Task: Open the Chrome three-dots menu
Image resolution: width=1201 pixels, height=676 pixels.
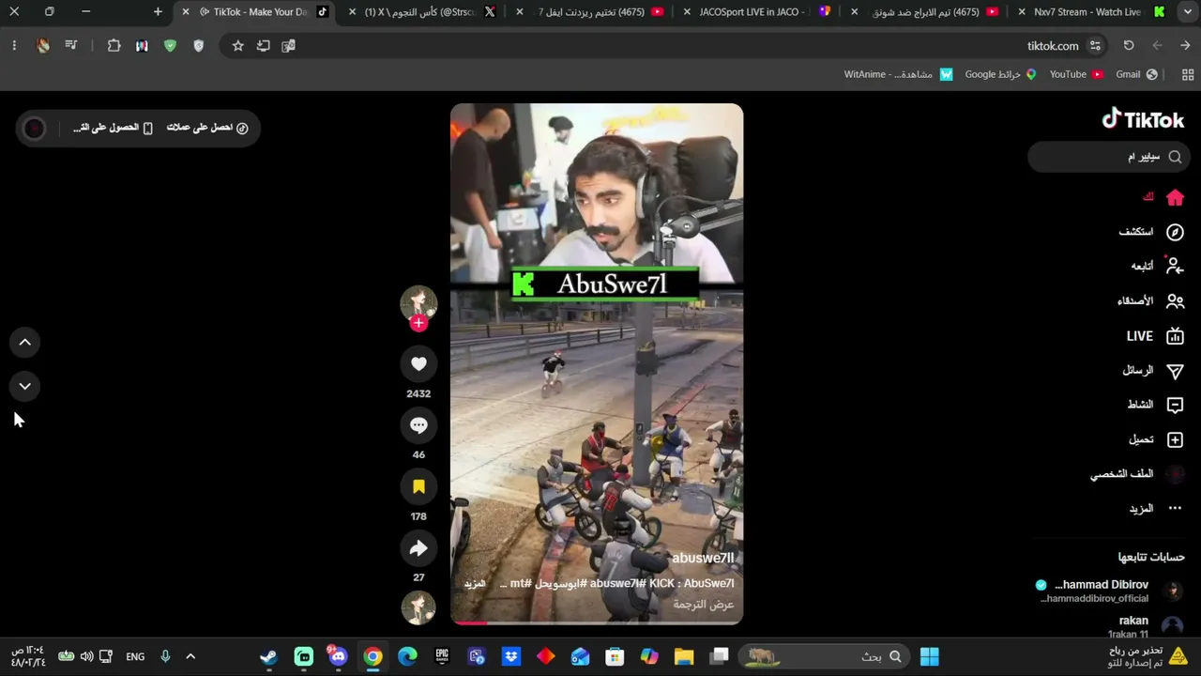Action: 14,45
